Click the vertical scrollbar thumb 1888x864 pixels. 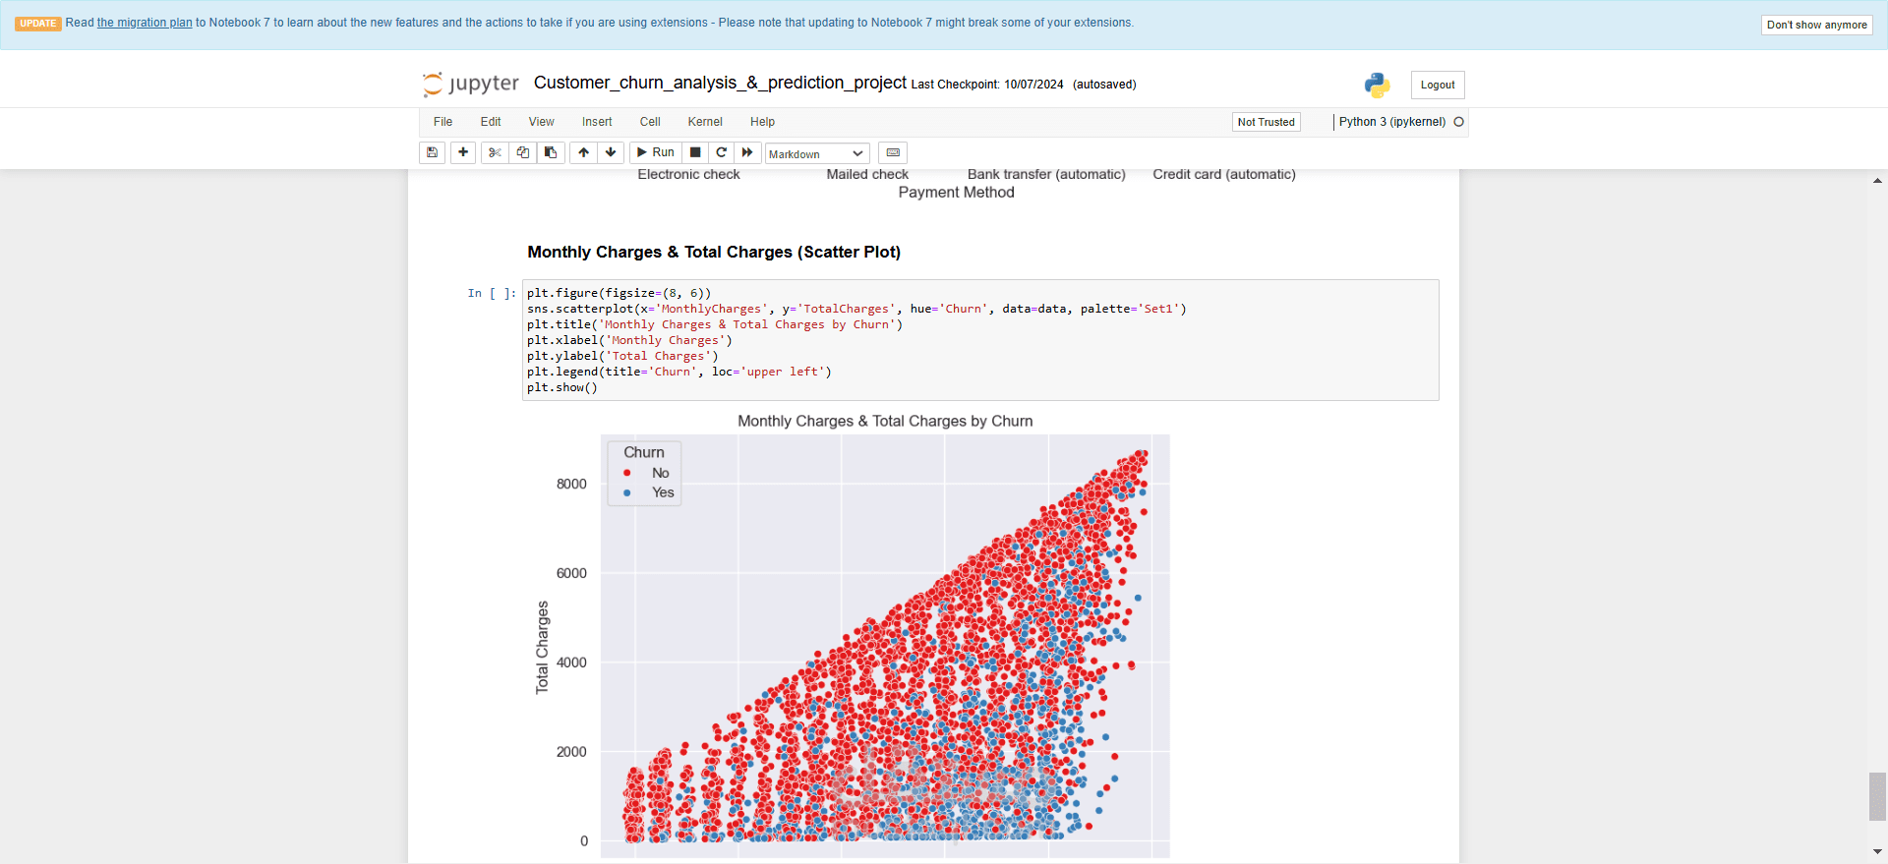(x=1877, y=796)
